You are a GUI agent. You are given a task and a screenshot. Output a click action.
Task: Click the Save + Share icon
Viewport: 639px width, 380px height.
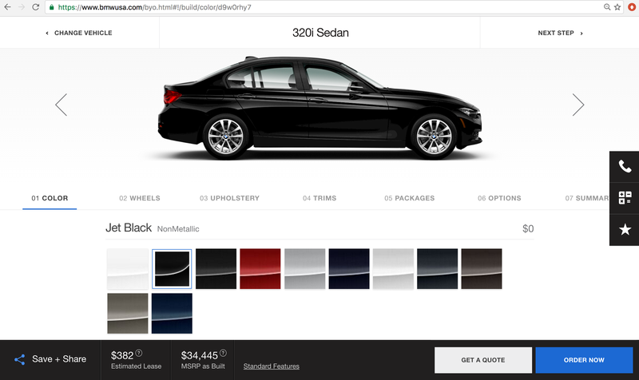(x=19, y=359)
